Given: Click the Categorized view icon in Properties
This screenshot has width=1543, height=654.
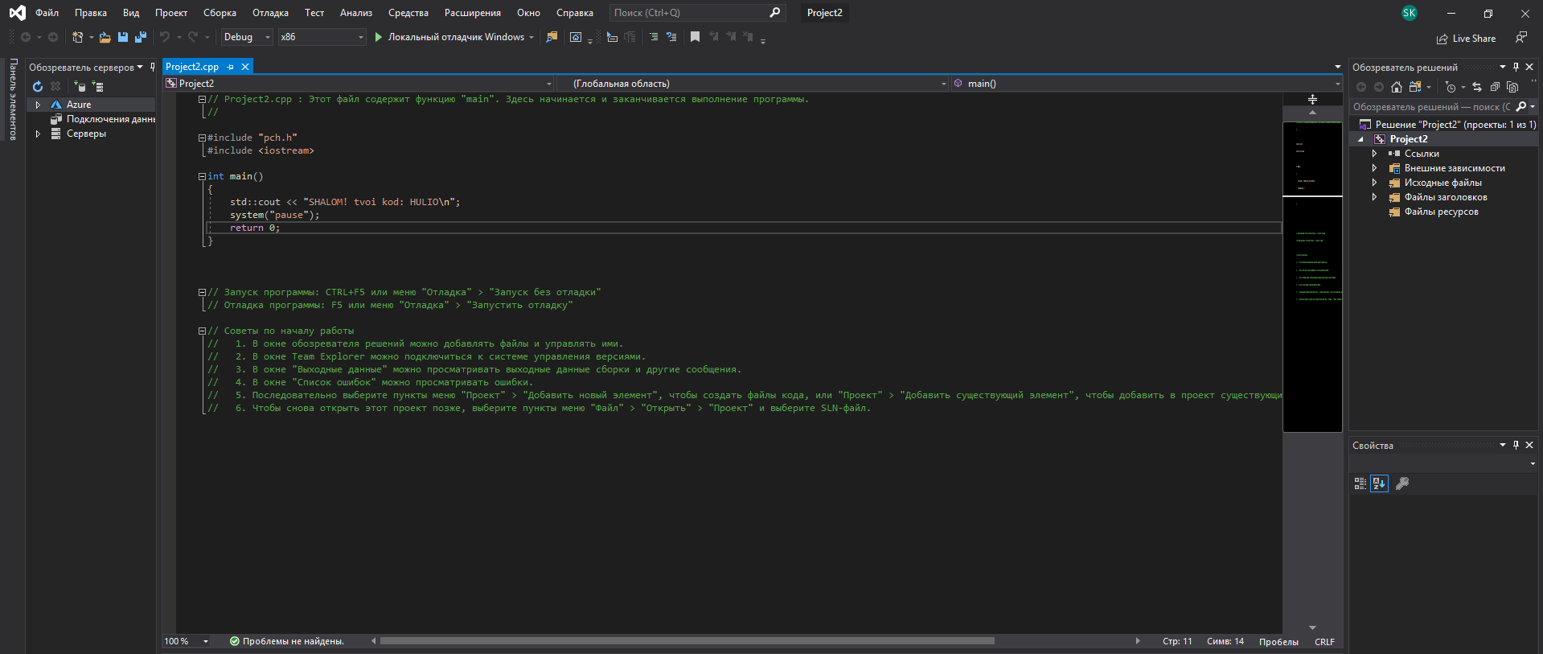Looking at the screenshot, I should pyautogui.click(x=1360, y=483).
